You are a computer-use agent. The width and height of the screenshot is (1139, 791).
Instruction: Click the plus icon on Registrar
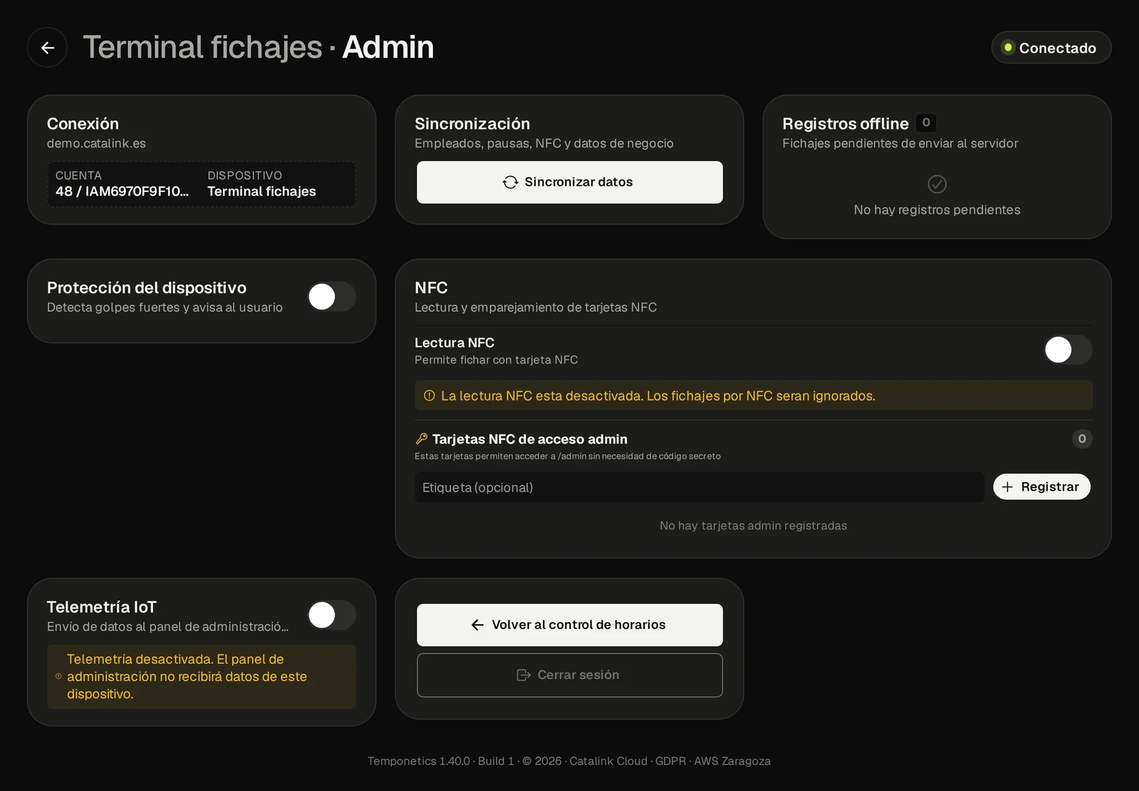tap(1007, 487)
